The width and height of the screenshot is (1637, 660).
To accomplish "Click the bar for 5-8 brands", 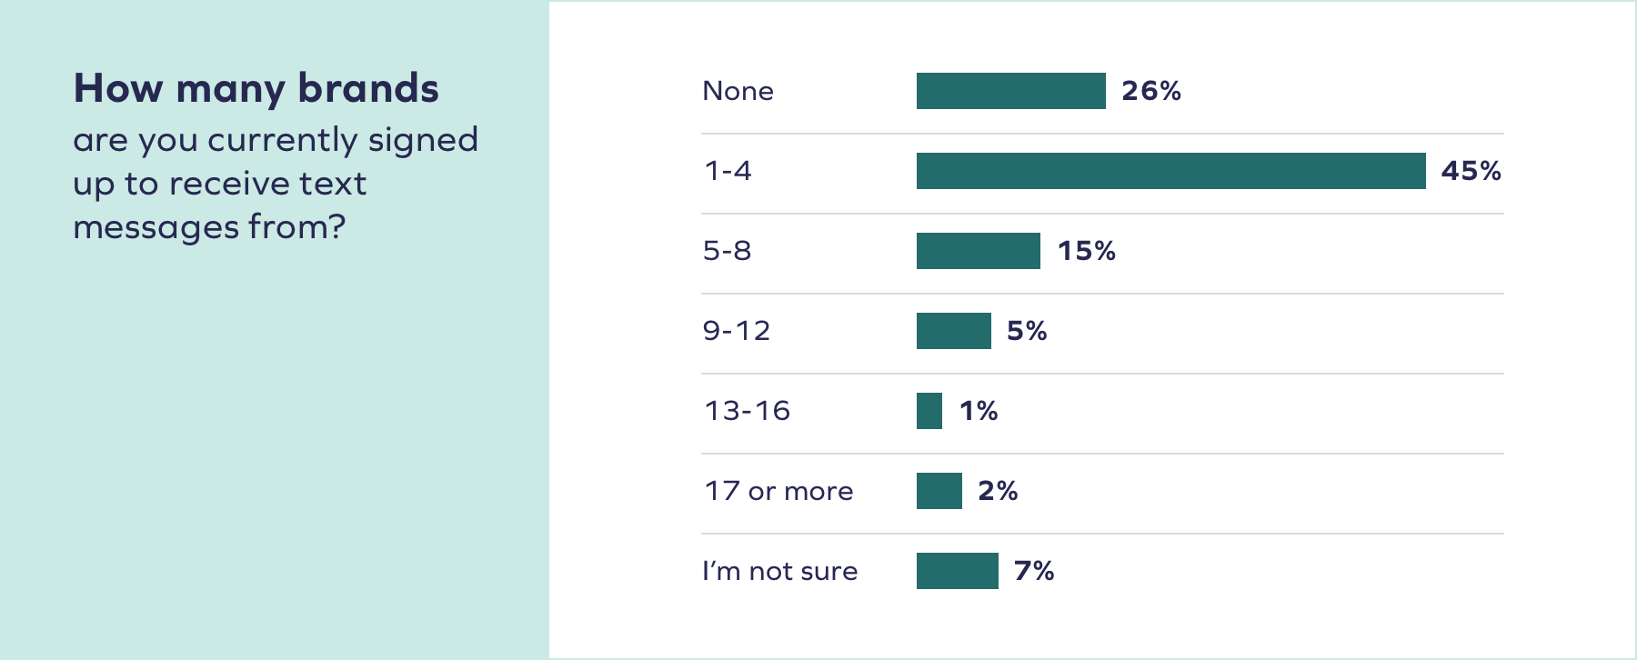I will click(x=978, y=251).
